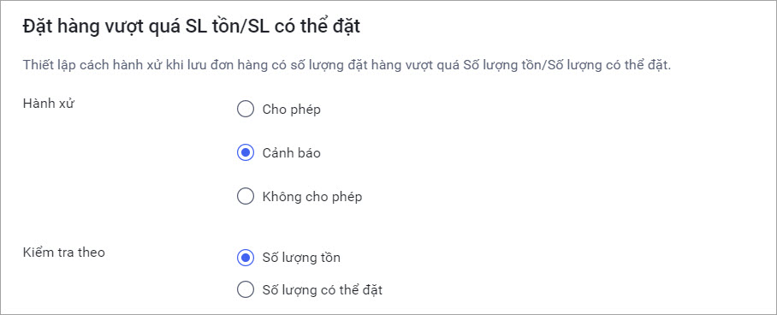This screenshot has height=315, width=777.
Task: Click the "Cho phép" label text
Action: (291, 110)
